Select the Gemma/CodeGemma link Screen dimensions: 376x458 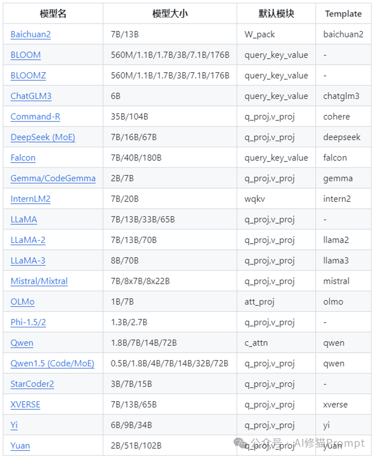pyautogui.click(x=53, y=178)
